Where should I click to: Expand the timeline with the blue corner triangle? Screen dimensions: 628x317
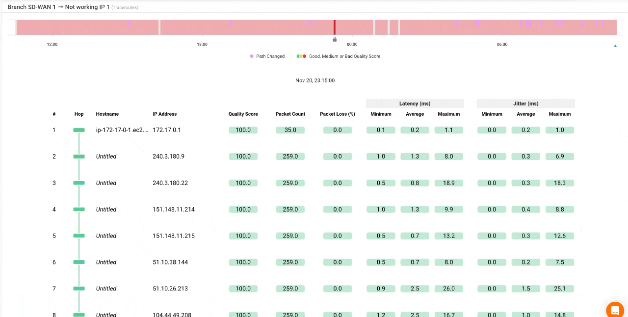point(615,45)
